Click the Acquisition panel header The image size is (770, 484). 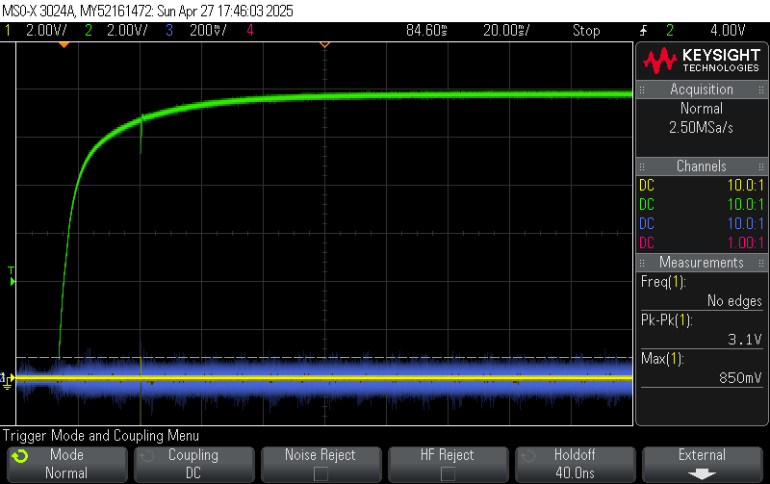[x=702, y=89]
